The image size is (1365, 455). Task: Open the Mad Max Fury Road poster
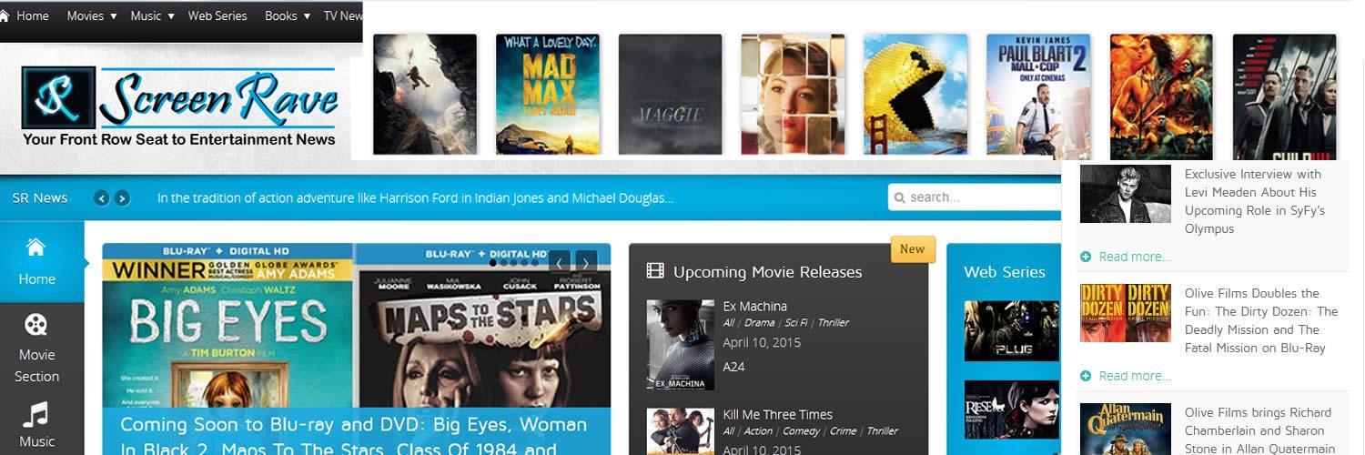coord(547,95)
